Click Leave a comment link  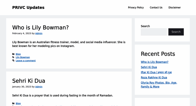tap(26, 61)
